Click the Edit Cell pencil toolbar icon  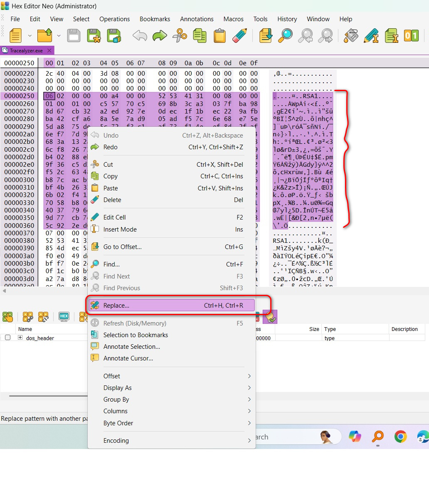(371, 36)
